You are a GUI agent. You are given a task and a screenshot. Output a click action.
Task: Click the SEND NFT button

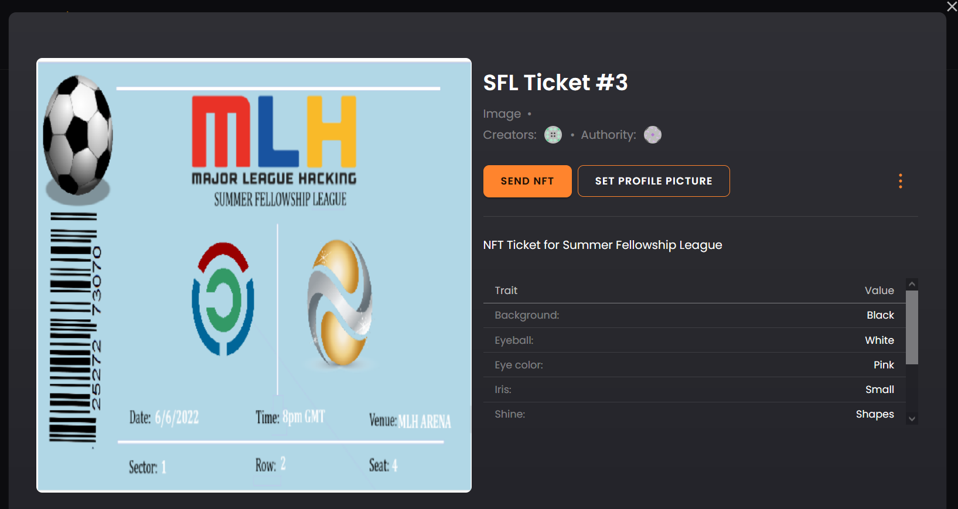click(x=527, y=181)
